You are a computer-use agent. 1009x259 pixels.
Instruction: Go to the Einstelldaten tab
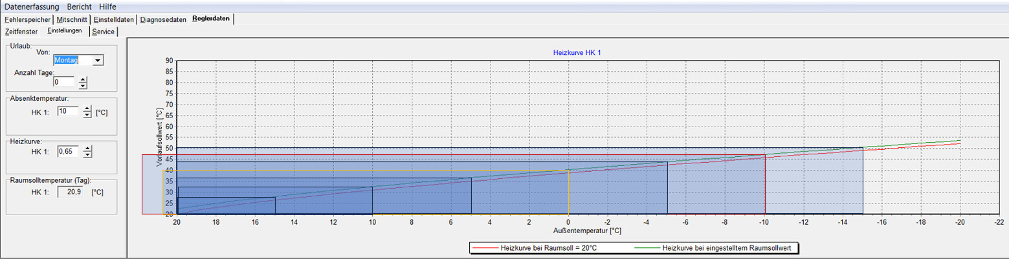point(113,19)
